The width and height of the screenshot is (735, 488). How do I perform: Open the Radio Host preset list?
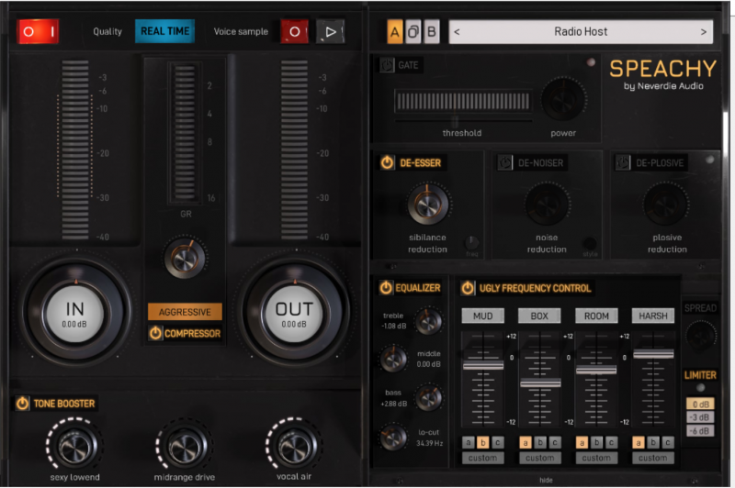581,32
